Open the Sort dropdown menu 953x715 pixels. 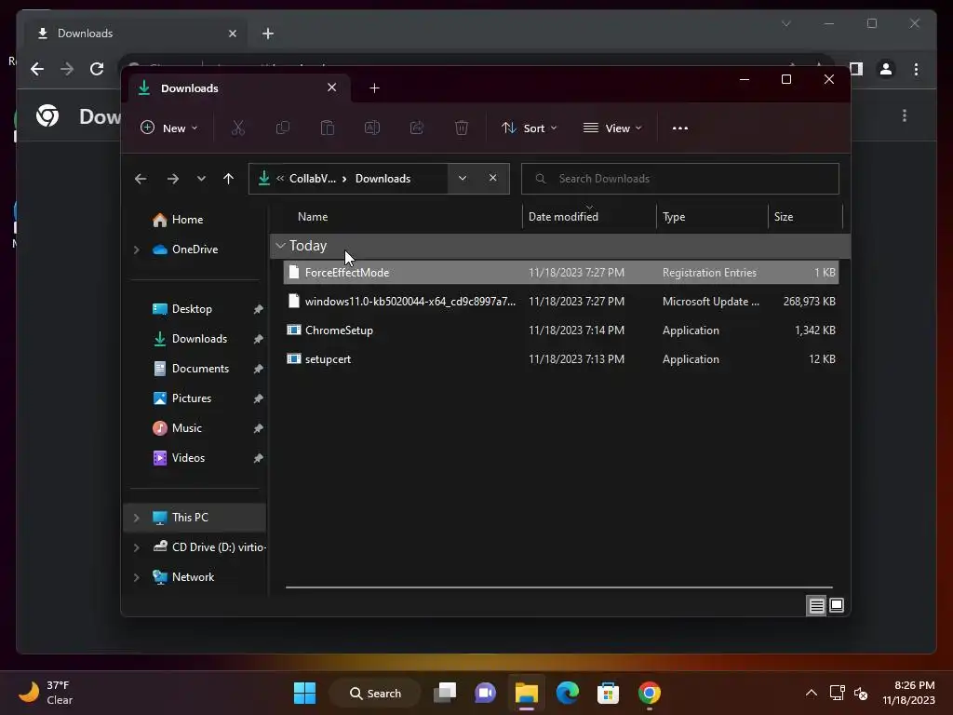click(x=530, y=128)
